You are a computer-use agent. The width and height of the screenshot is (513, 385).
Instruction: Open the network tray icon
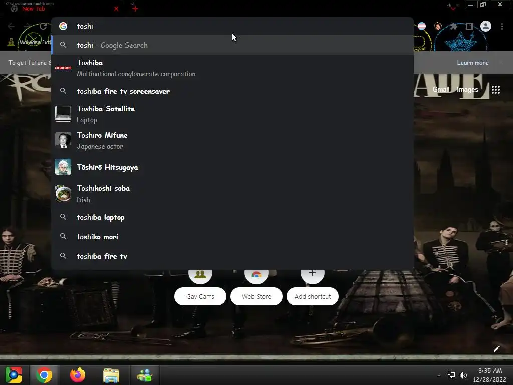(x=451, y=375)
